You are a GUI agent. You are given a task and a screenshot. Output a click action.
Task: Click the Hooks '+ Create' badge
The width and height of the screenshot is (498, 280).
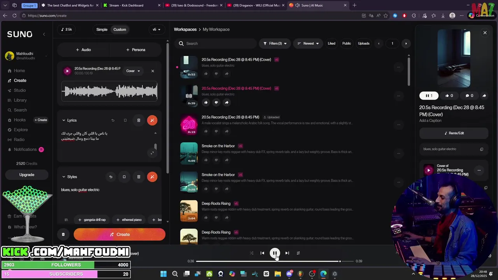coord(40,120)
